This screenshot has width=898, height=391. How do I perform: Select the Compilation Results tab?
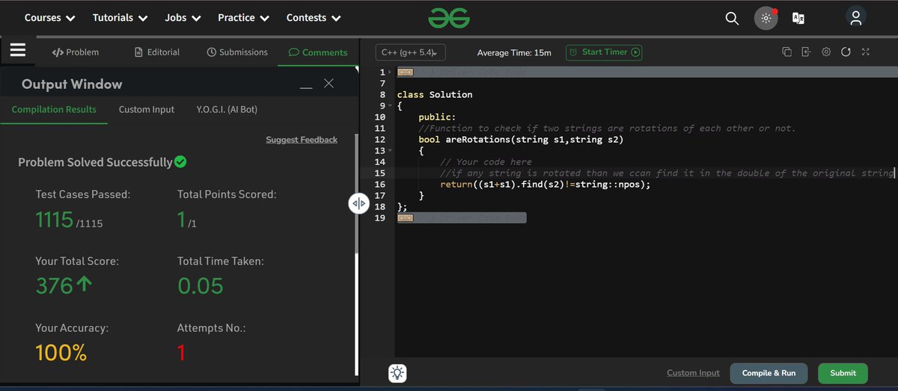pyautogui.click(x=54, y=109)
